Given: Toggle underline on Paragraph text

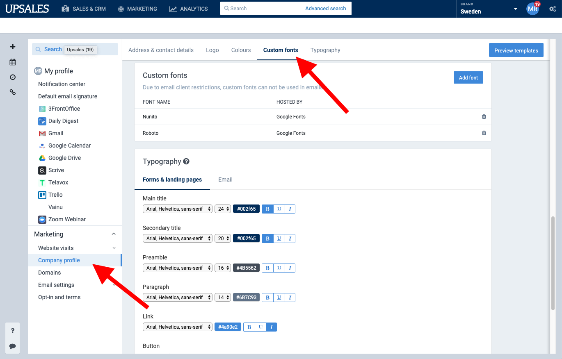Looking at the screenshot, I should coord(279,297).
